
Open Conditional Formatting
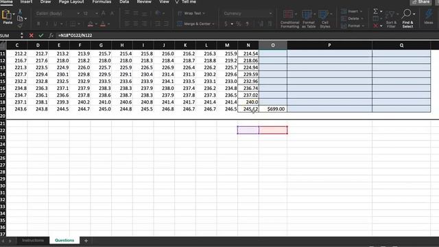pos(289,19)
